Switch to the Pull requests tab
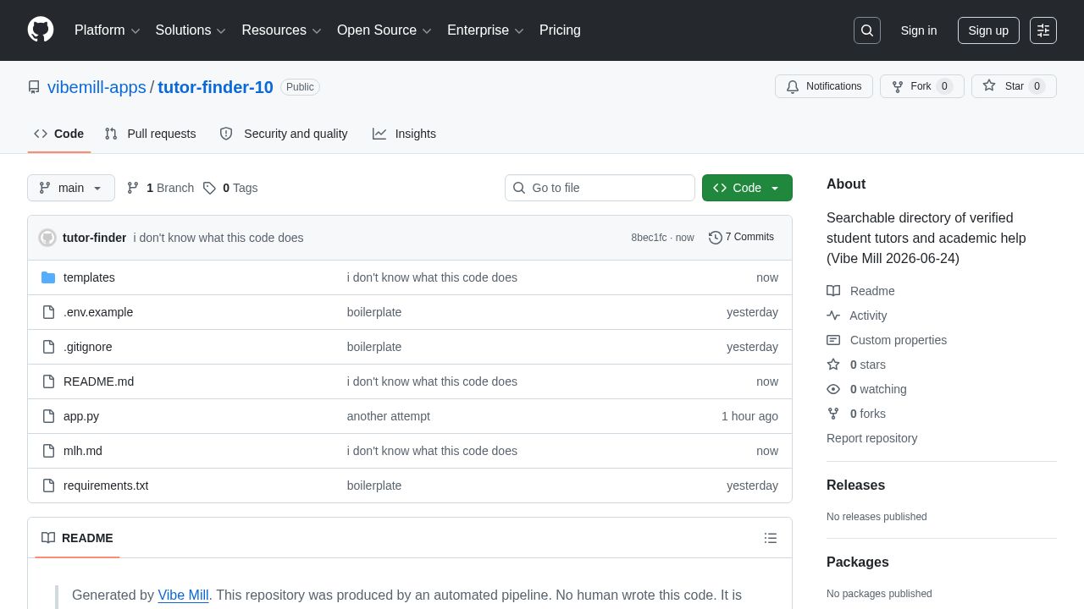The height and width of the screenshot is (609, 1084). (x=151, y=134)
